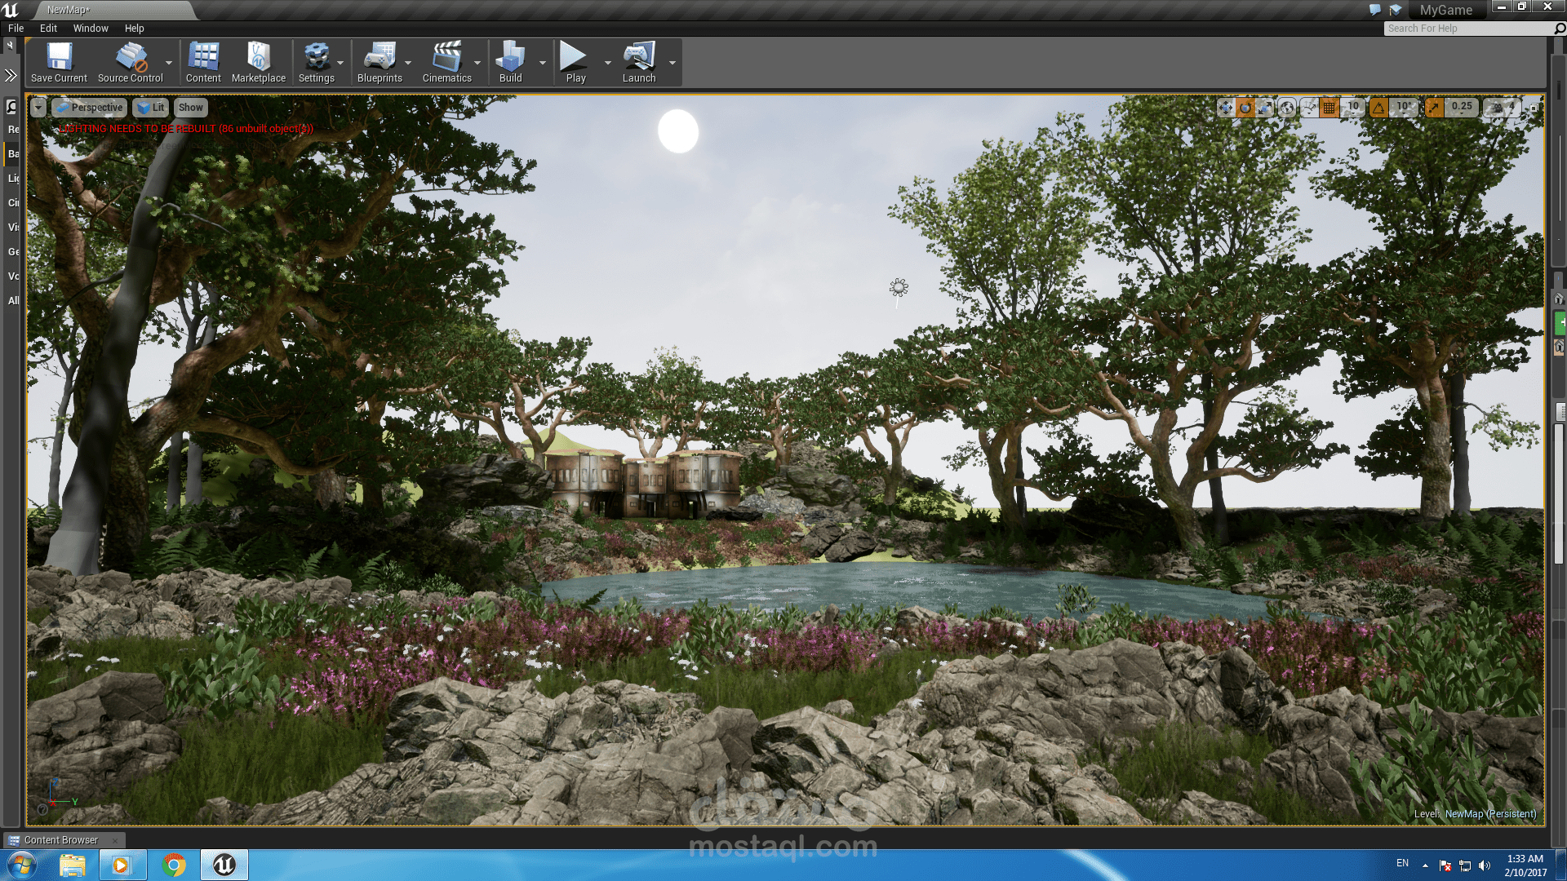The width and height of the screenshot is (1567, 881).
Task: Click the Build lighting icon
Action: click(x=510, y=63)
